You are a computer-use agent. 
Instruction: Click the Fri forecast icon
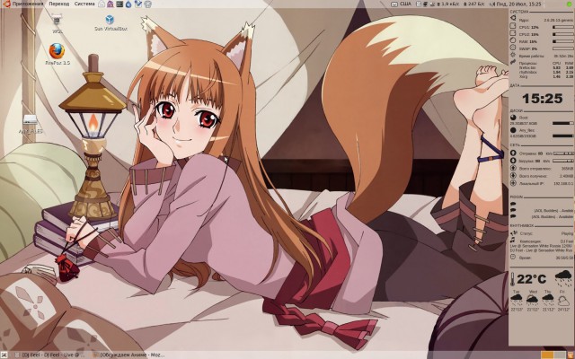click(x=563, y=301)
